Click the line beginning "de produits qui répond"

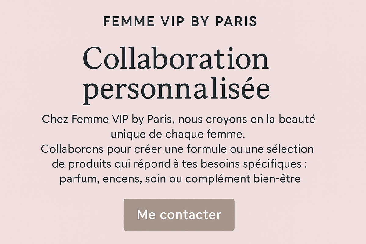pos(179,164)
